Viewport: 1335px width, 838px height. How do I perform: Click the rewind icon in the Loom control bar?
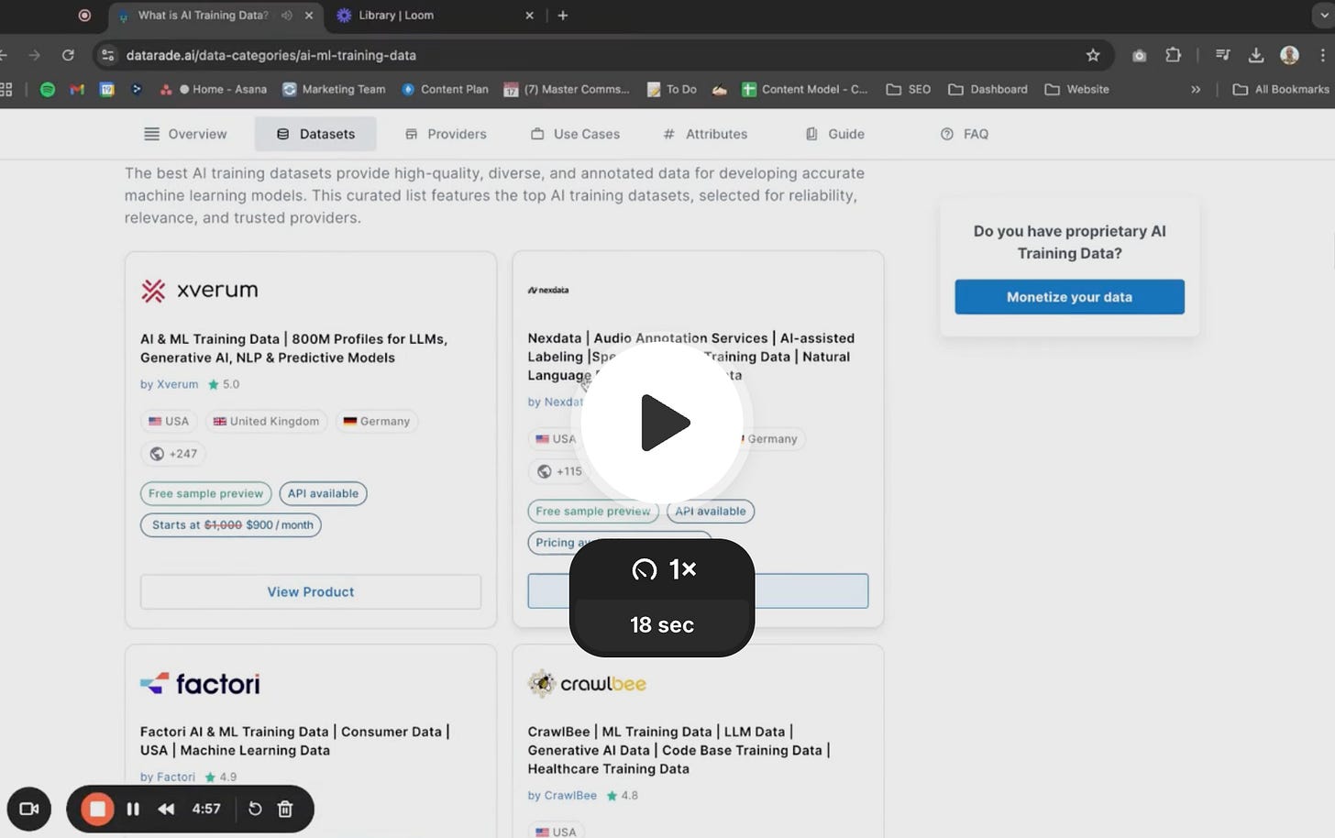tap(166, 809)
